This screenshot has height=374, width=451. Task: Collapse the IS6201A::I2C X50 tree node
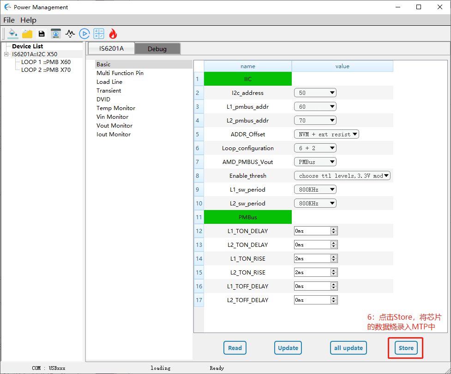(6, 54)
